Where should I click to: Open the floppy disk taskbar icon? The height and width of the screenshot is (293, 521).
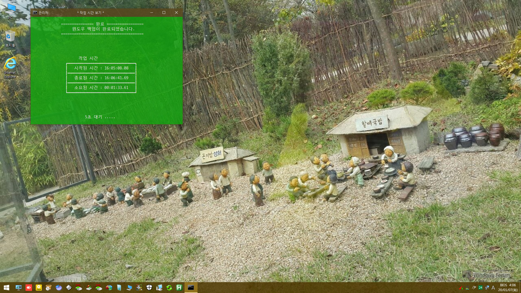(69, 288)
